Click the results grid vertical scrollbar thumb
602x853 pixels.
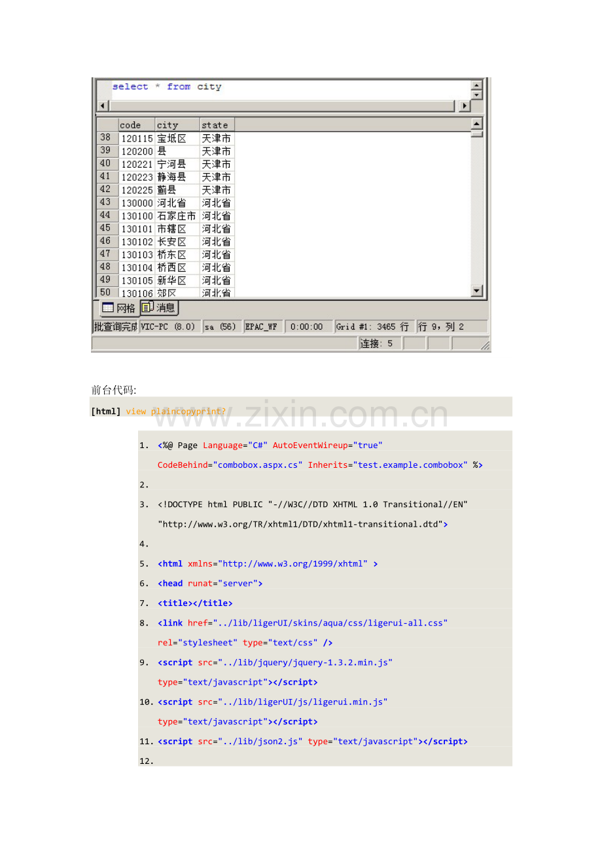tap(477, 134)
